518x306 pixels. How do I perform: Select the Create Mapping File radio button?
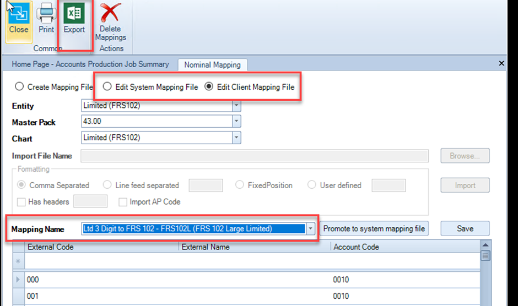pos(19,86)
